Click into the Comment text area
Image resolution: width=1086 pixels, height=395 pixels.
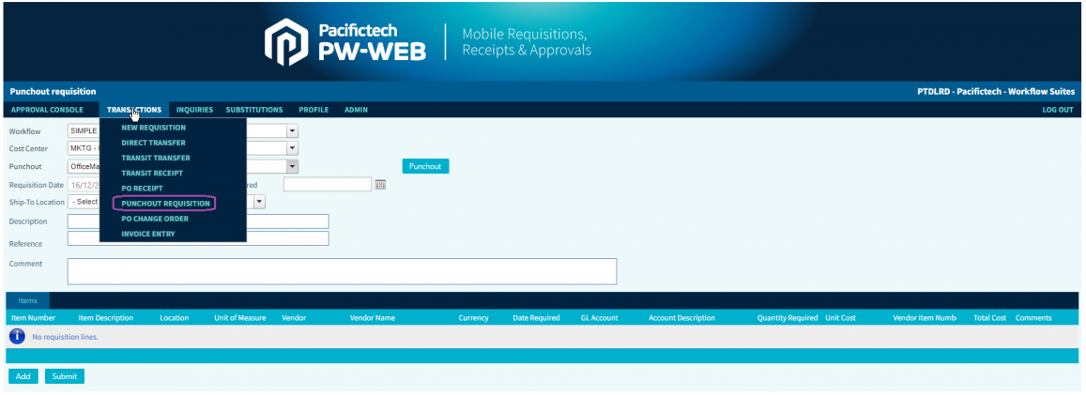342,271
